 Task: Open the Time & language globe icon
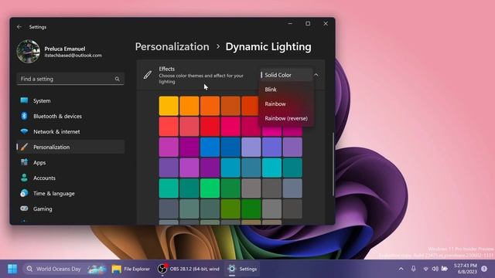[24, 193]
